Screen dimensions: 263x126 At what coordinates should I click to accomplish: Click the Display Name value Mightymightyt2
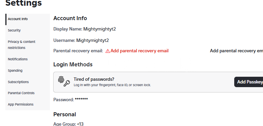[x=100, y=29]
